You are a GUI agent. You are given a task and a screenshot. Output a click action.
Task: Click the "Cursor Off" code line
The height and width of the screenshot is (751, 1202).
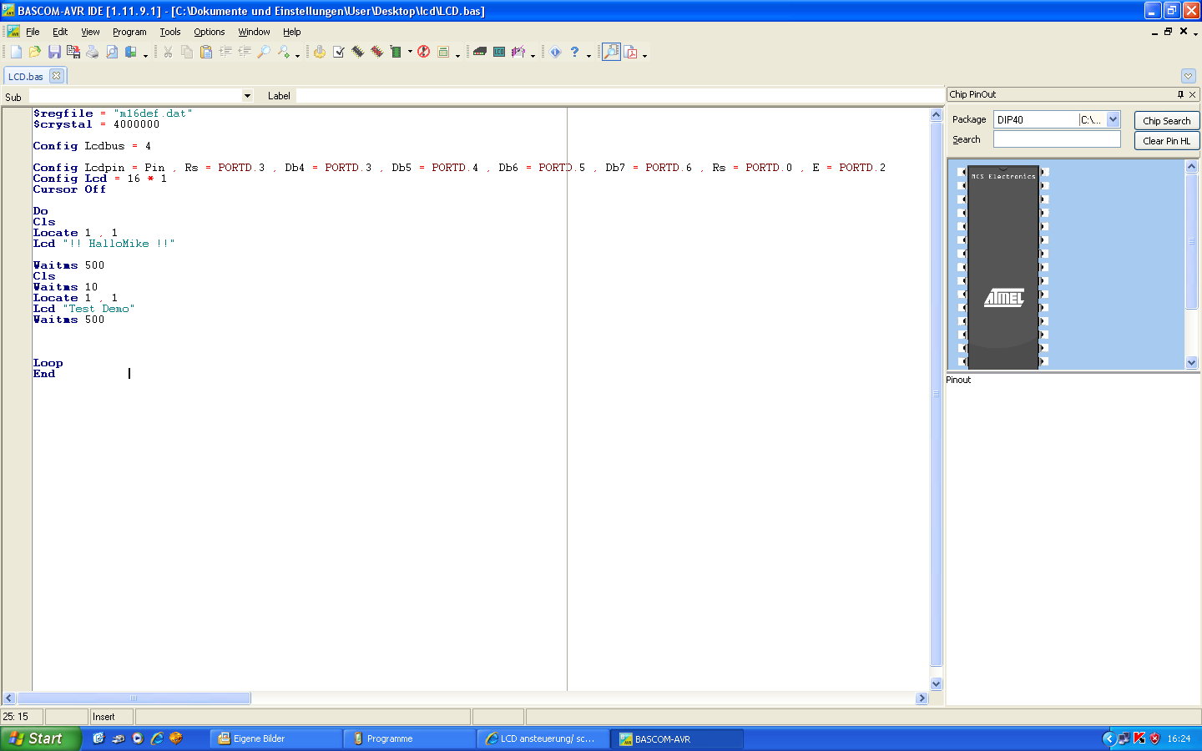point(69,189)
